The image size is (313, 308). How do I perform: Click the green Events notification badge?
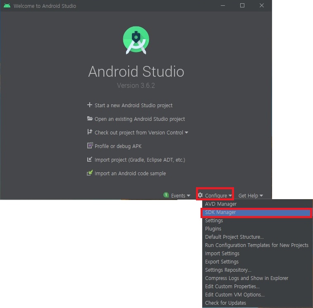pos(166,195)
